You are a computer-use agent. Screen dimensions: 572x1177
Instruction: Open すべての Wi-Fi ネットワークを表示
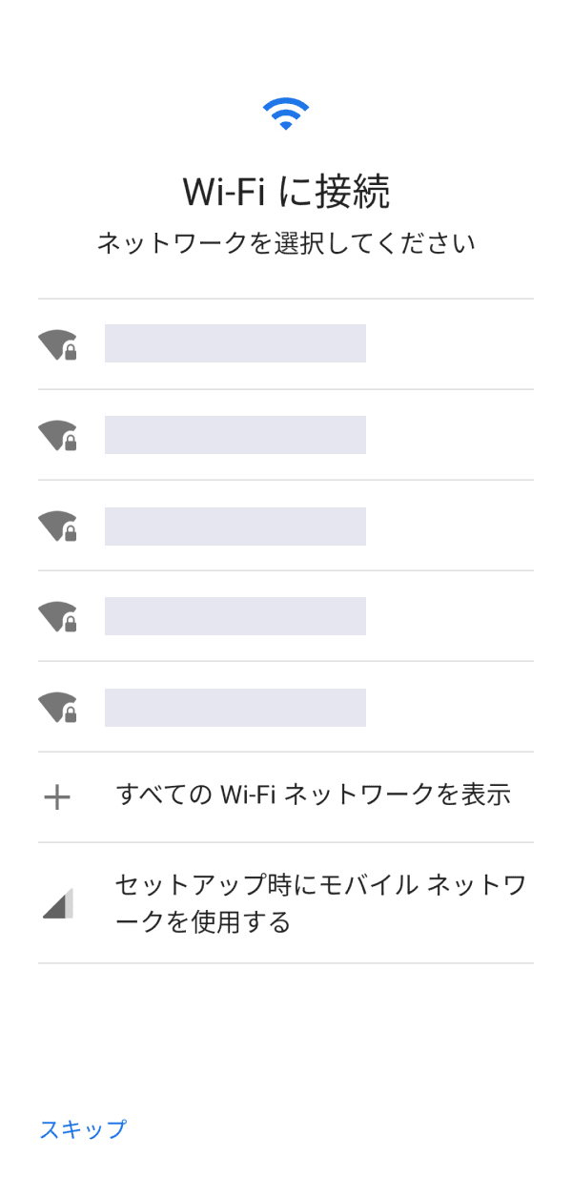pyautogui.click(x=313, y=795)
